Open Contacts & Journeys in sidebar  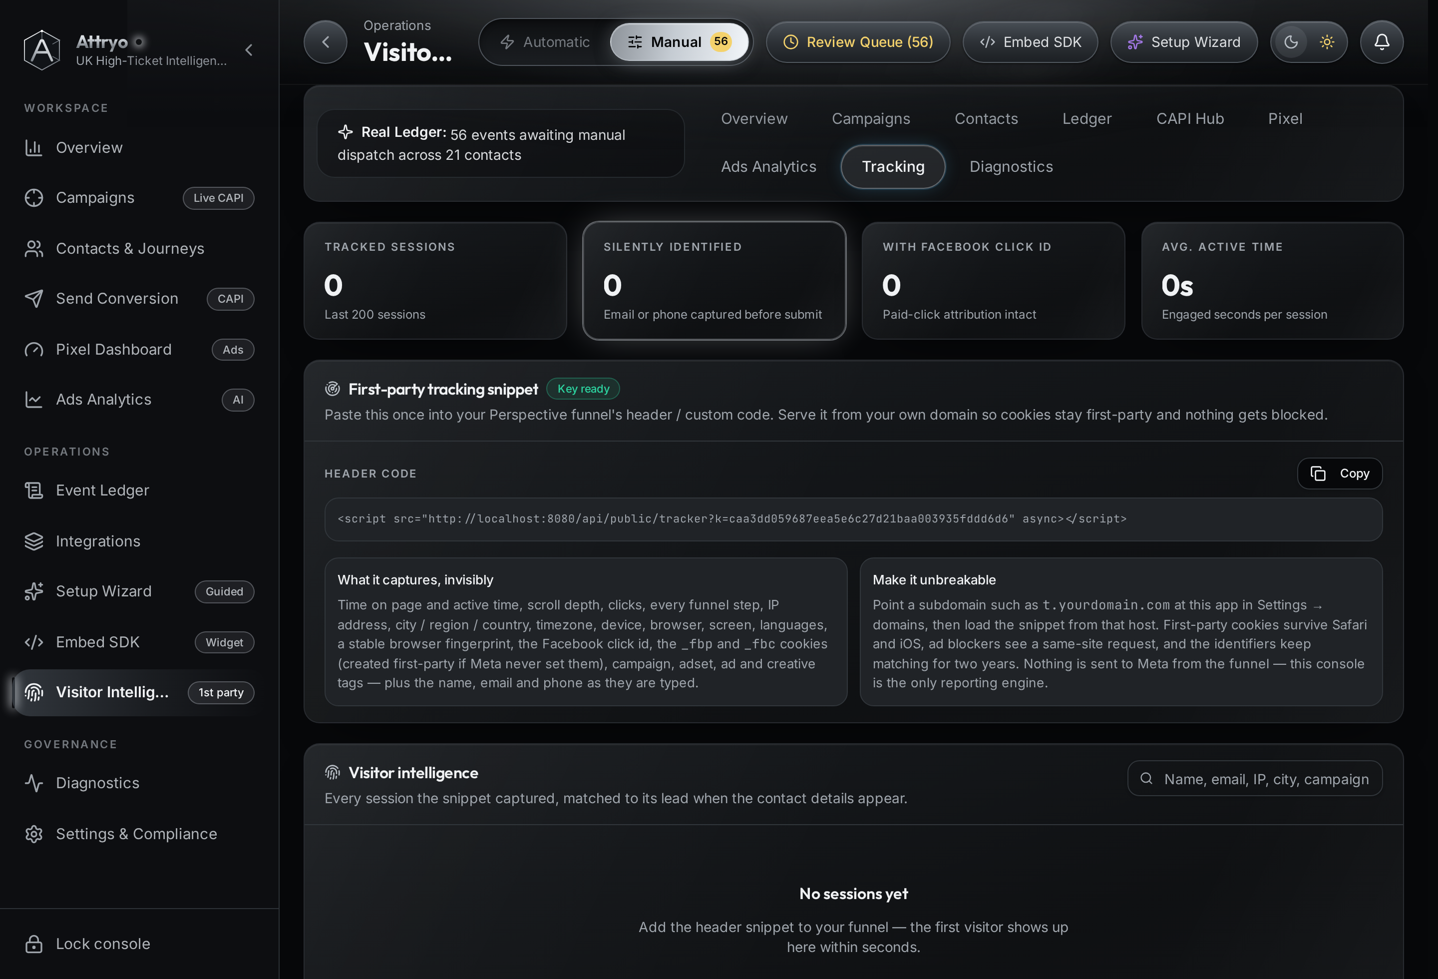[139, 248]
